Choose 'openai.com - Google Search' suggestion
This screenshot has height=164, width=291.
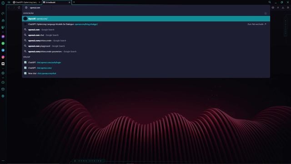(146, 30)
